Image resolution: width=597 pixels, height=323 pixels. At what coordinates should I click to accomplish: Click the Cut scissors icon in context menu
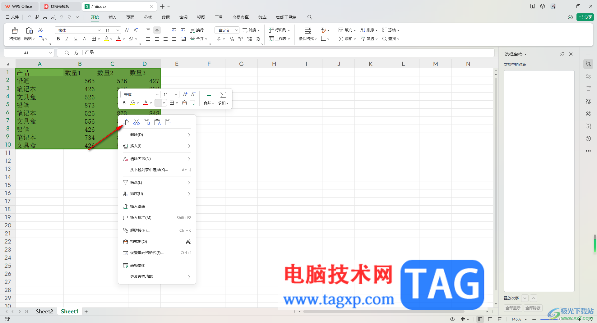[137, 122]
